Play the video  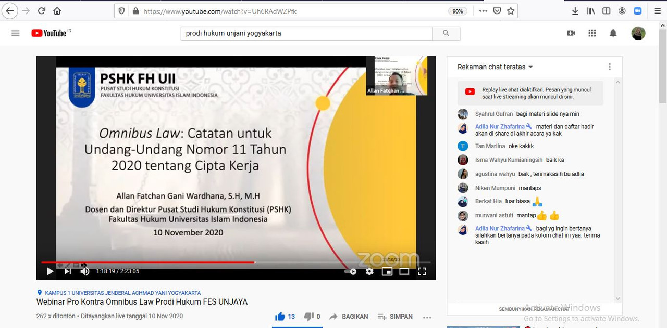(50, 271)
